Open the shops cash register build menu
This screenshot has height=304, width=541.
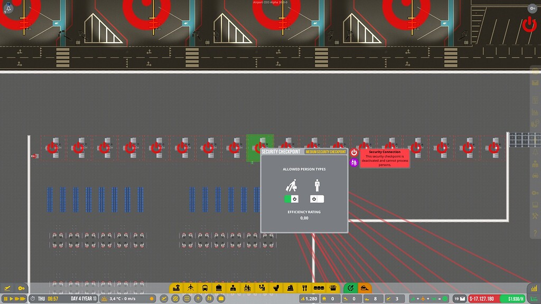(x=290, y=288)
